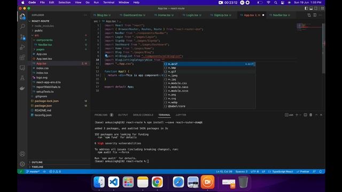Screen dimensions: 342x192
Task: Click the remote window indicator in status bar
Action: pos(21,172)
